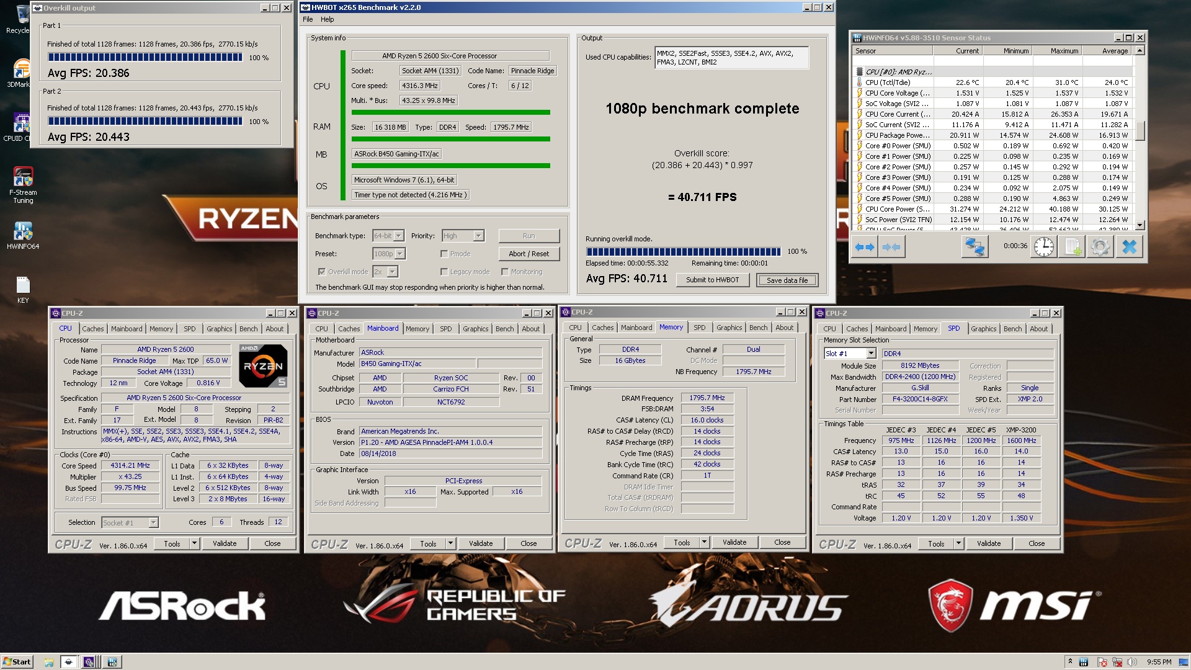Select the CPU-Z taskbar button

pyautogui.click(x=89, y=662)
